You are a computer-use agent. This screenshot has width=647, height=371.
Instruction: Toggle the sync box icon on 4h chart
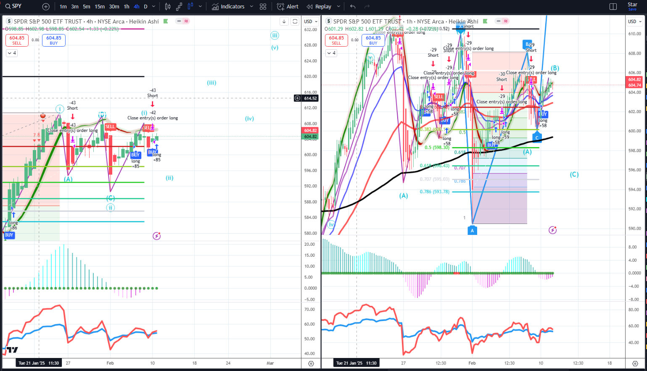tap(295, 21)
